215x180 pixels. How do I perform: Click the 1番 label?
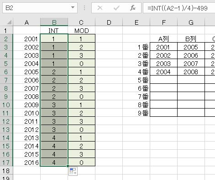[143, 47]
